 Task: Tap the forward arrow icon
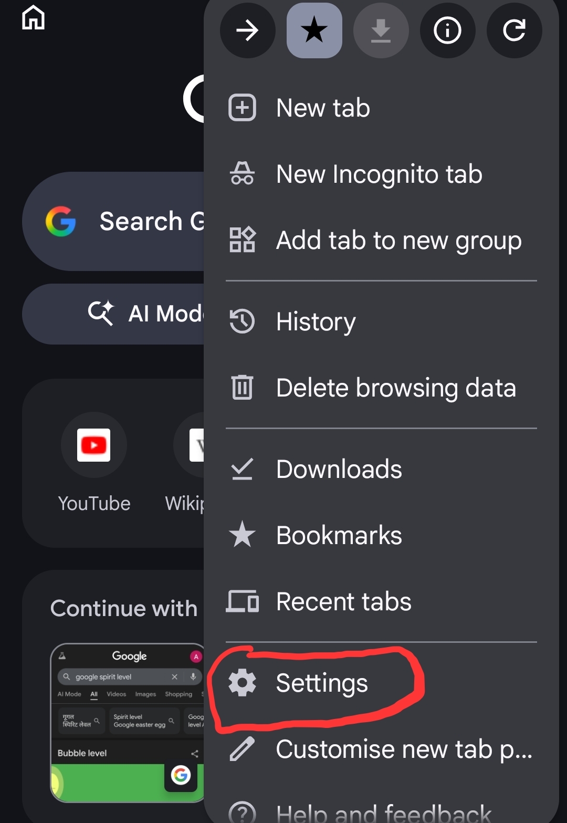pos(247,30)
